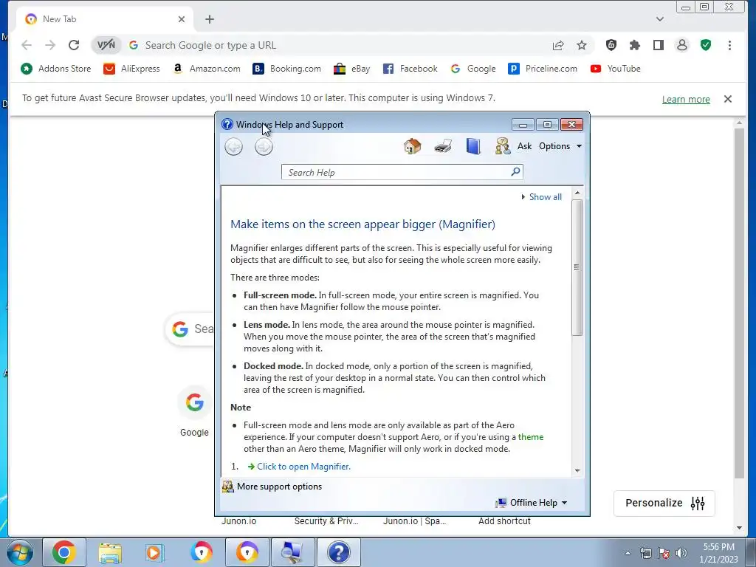
Task: Open Amazon.com bookmark
Action: tap(207, 69)
